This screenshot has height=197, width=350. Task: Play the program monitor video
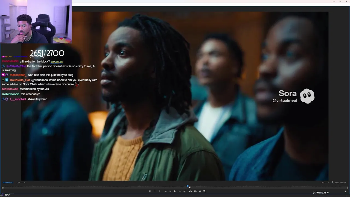(175, 191)
